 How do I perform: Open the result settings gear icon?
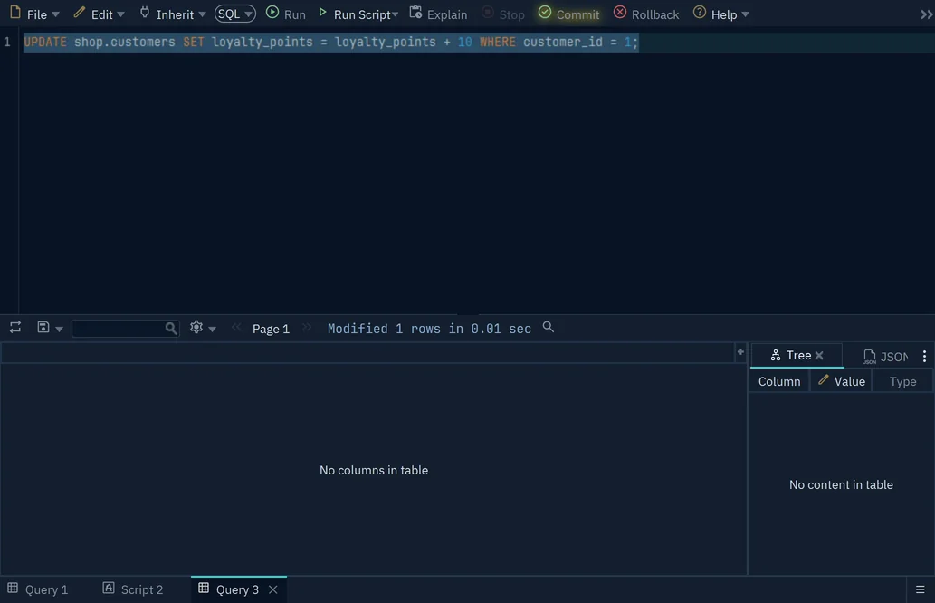point(196,327)
